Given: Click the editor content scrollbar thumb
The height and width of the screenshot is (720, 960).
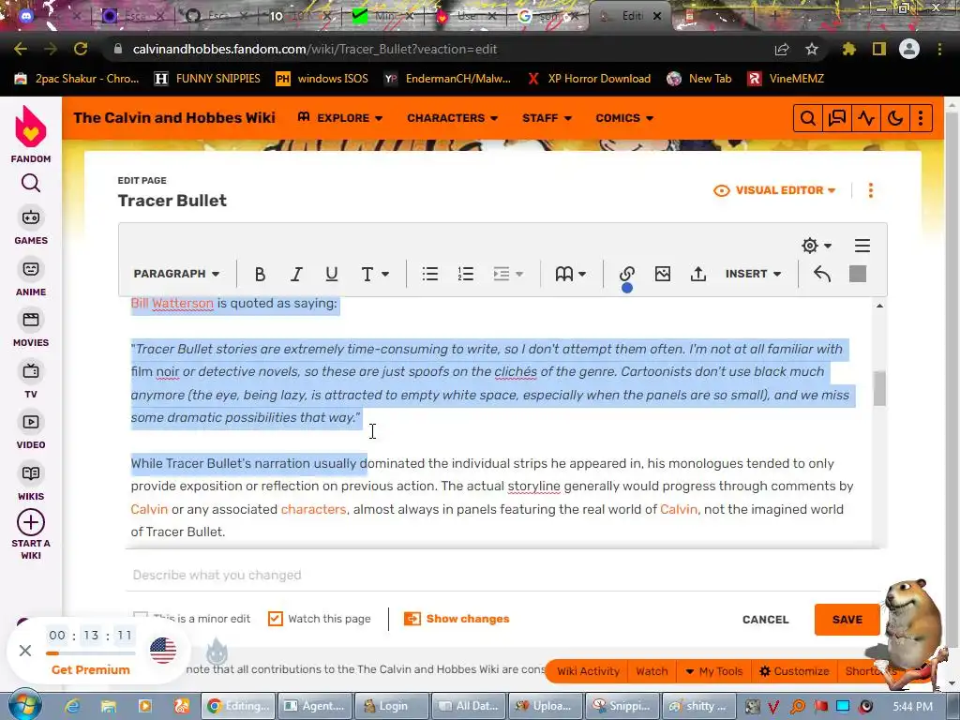Looking at the screenshot, I should 879,388.
